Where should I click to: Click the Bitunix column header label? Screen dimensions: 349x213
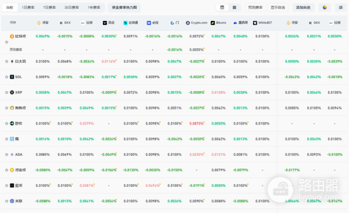click(x=221, y=23)
